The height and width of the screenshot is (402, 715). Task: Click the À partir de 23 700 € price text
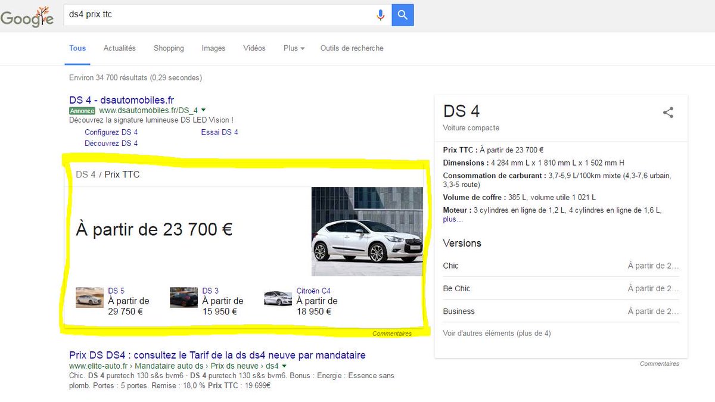coord(154,229)
